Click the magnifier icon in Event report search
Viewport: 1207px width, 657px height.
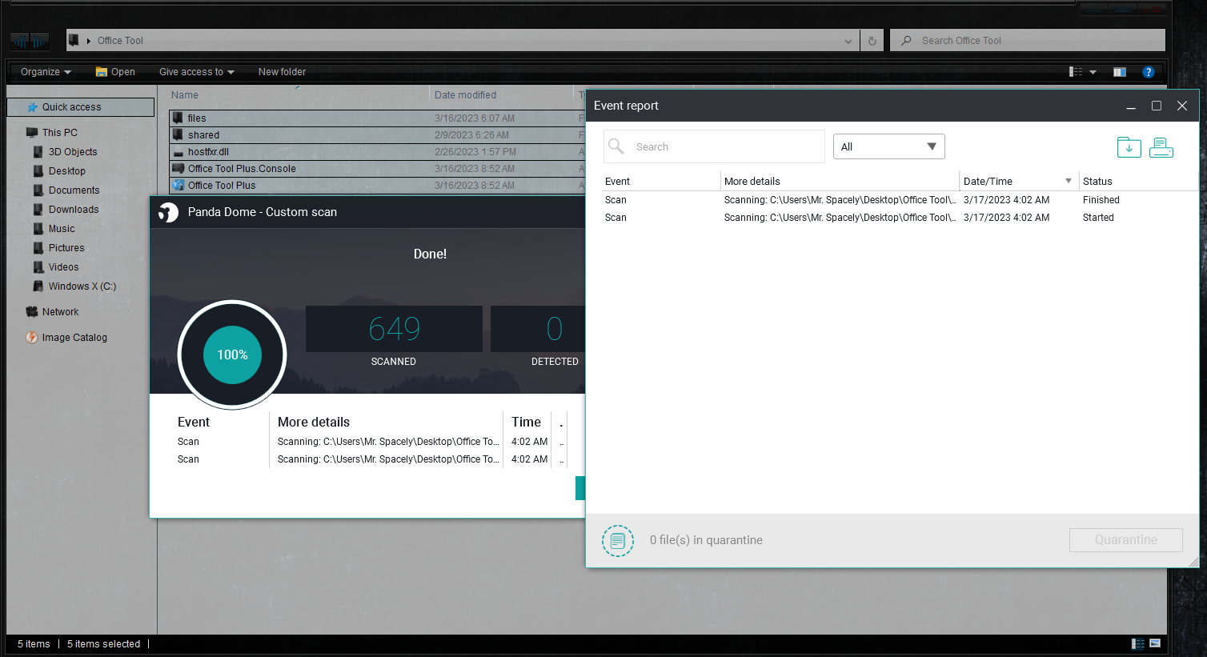click(616, 146)
